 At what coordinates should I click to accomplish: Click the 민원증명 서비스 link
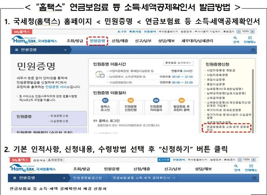pos(56,87)
